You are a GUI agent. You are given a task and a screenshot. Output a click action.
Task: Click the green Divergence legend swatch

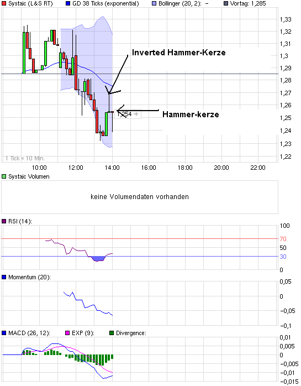coord(112,333)
